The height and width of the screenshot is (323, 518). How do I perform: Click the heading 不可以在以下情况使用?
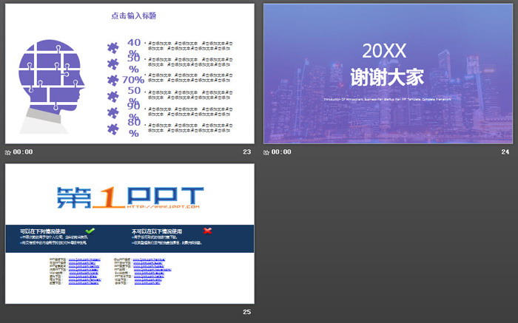157,231
